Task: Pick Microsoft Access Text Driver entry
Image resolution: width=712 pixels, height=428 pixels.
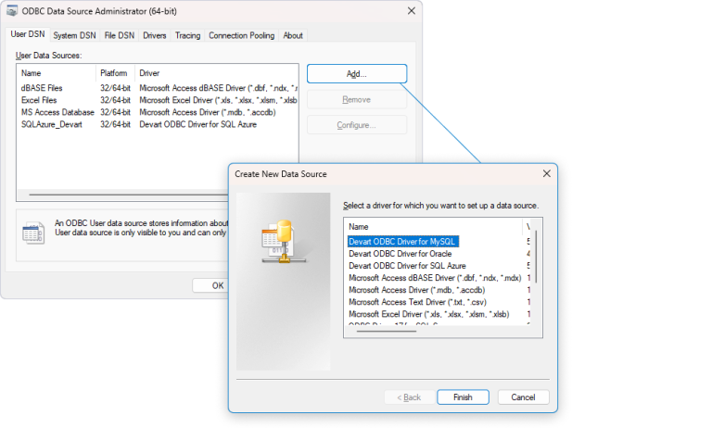Action: (416, 302)
